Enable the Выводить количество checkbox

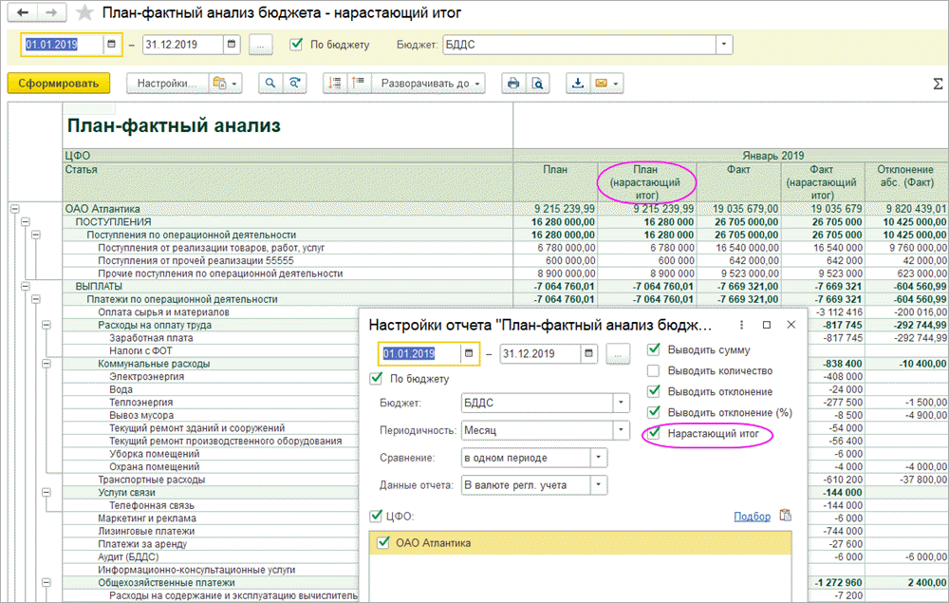653,370
